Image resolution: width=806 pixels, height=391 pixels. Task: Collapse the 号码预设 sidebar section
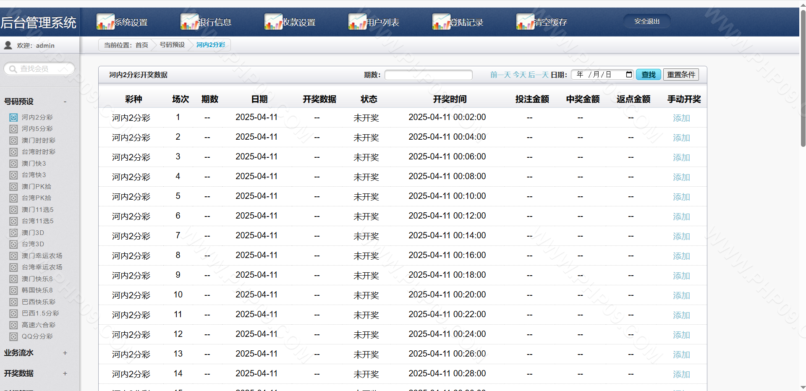[65, 102]
